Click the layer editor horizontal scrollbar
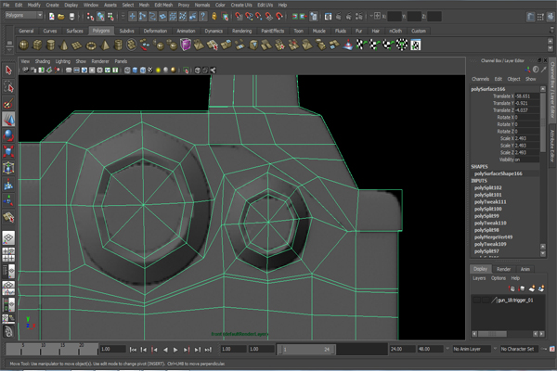The width and height of the screenshot is (557, 371). coord(492,334)
